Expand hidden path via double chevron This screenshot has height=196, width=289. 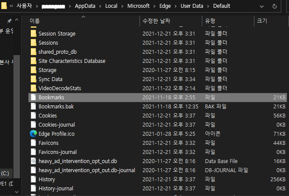[x=11, y=6]
